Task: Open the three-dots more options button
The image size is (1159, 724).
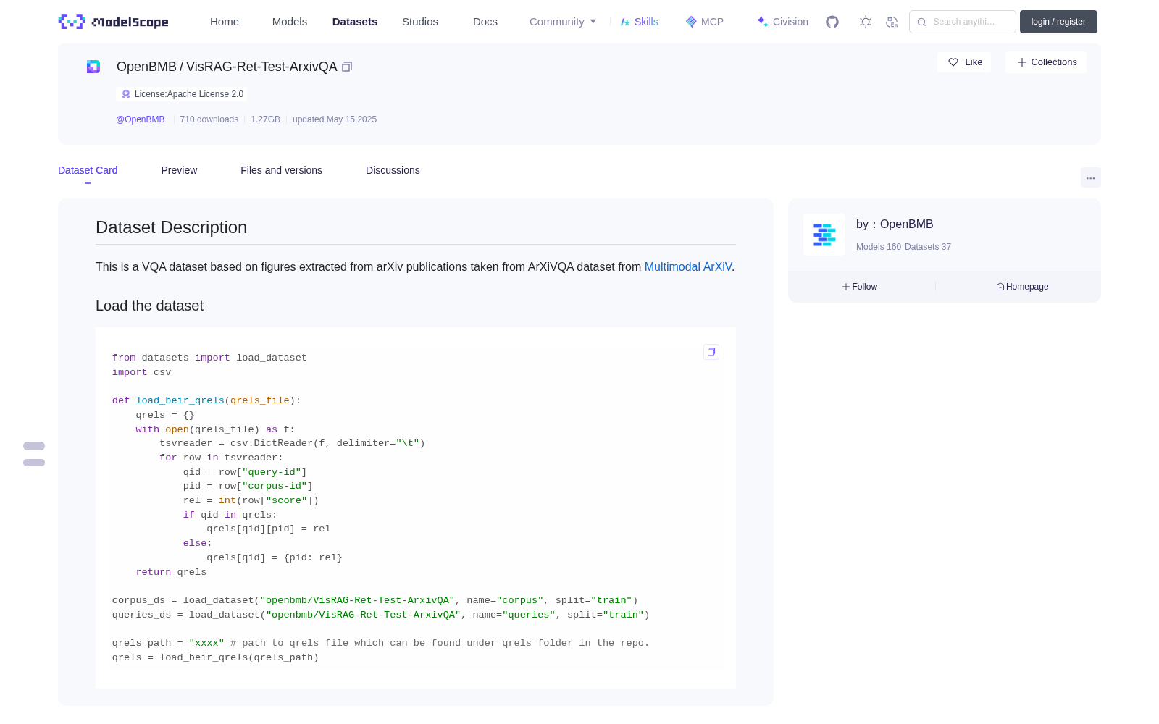Action: 1090,177
